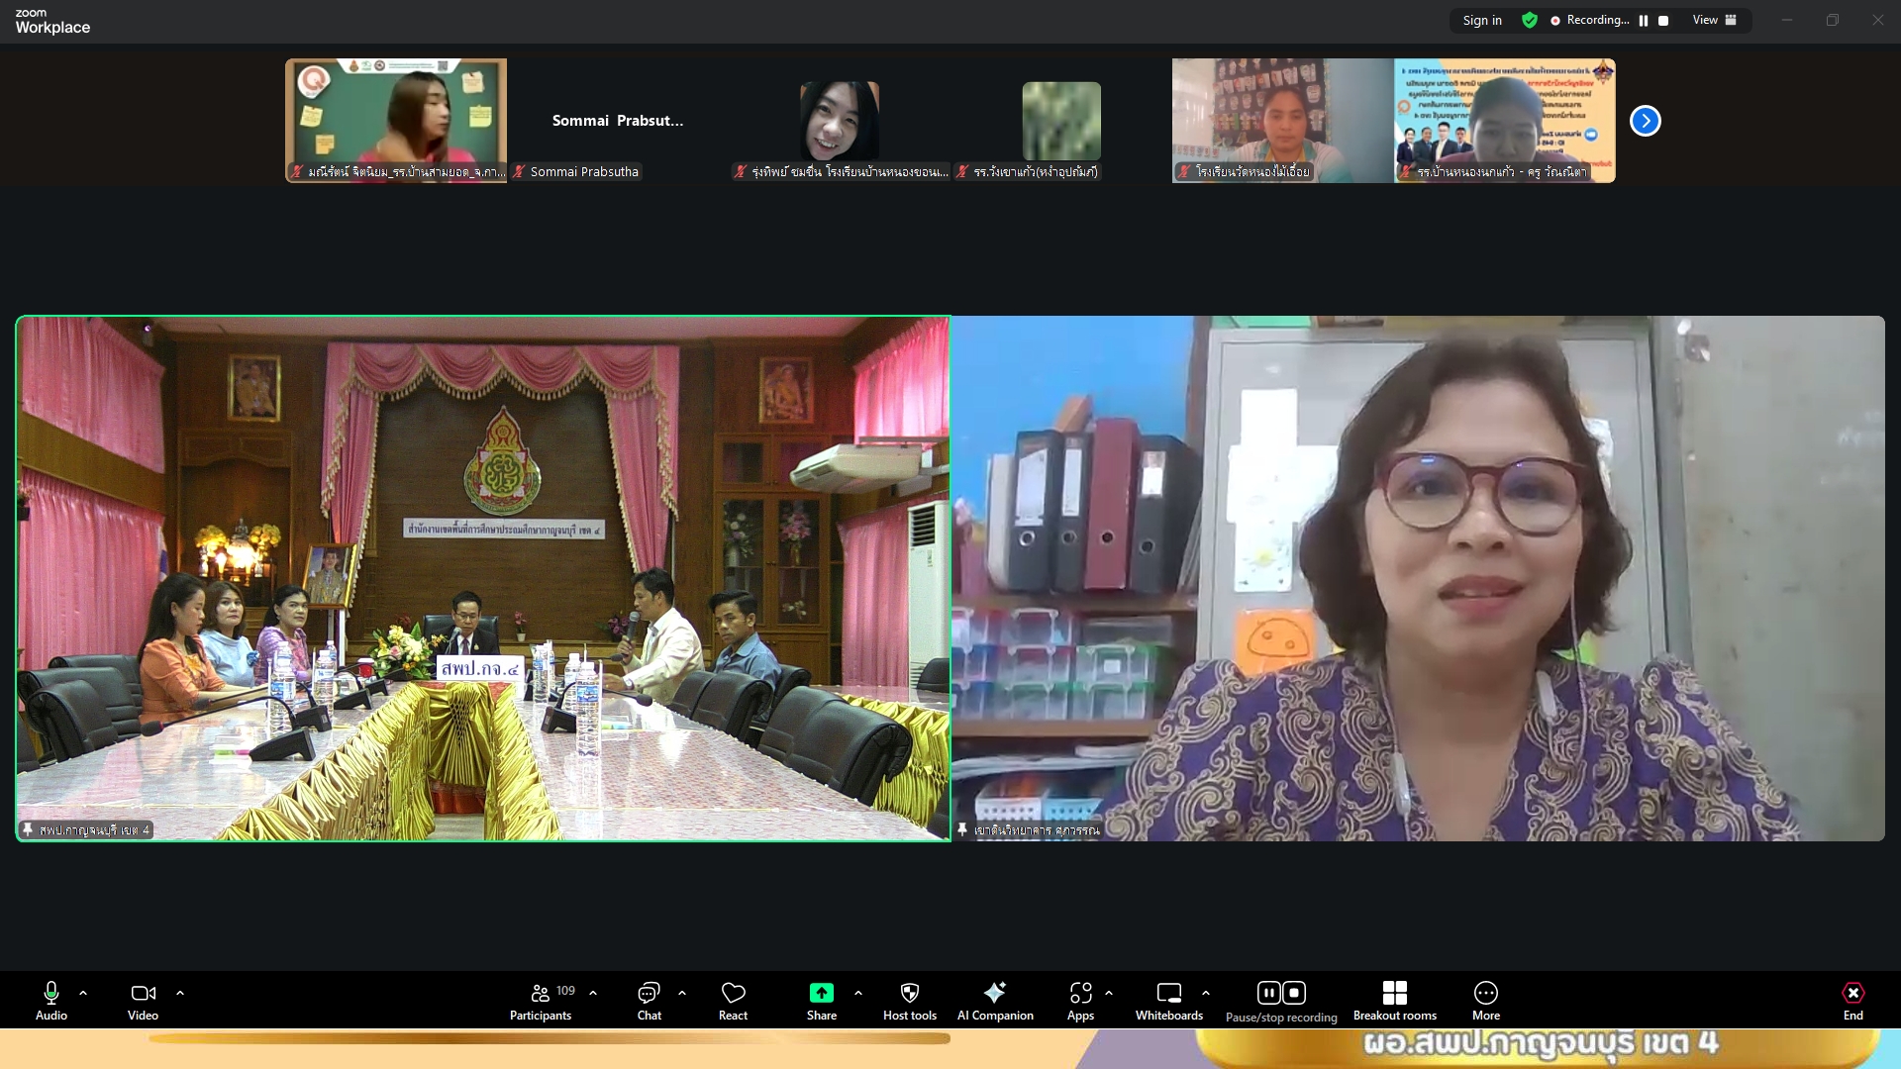Toggle camera with Video button
The image size is (1901, 1069).
[143, 993]
